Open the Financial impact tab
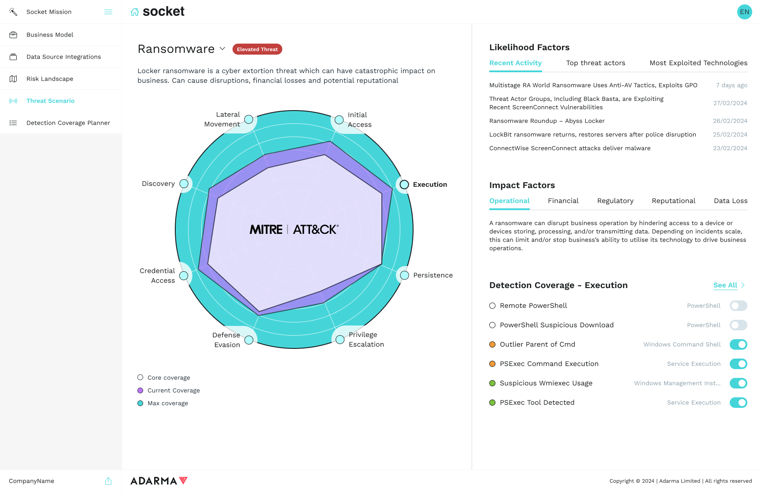This screenshot has width=761, height=492. tap(563, 201)
